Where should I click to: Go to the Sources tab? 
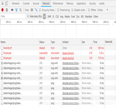coord(36,3)
